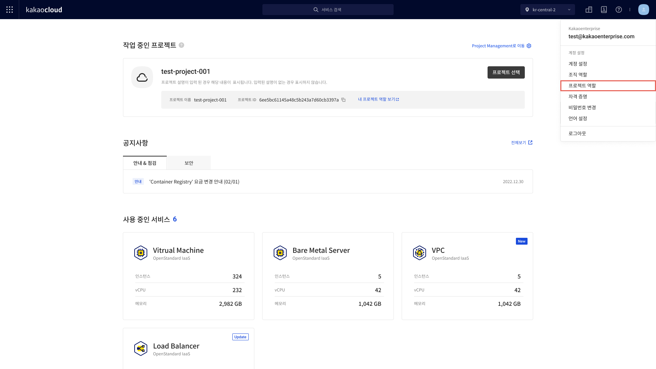Open the app grid launcher menu
The image size is (656, 369).
10,10
